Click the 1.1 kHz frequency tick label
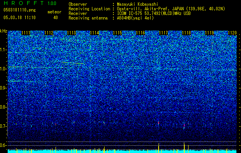241x153 pixels. (x=3, y=50)
